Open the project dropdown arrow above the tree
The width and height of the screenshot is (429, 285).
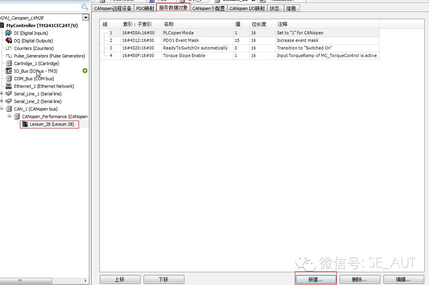86,18
